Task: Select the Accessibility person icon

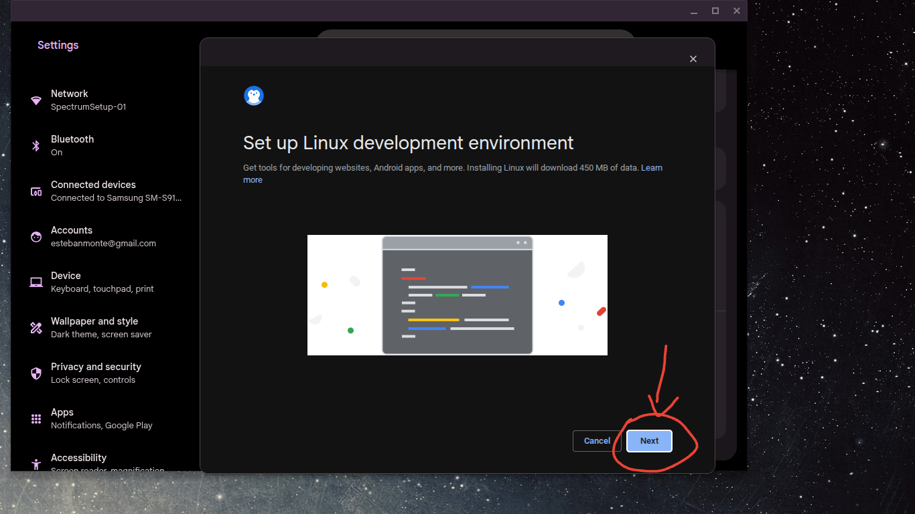Action: (x=36, y=464)
